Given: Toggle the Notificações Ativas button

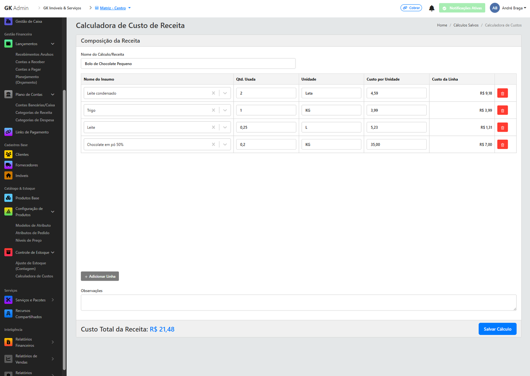Looking at the screenshot, I should 462,8.
